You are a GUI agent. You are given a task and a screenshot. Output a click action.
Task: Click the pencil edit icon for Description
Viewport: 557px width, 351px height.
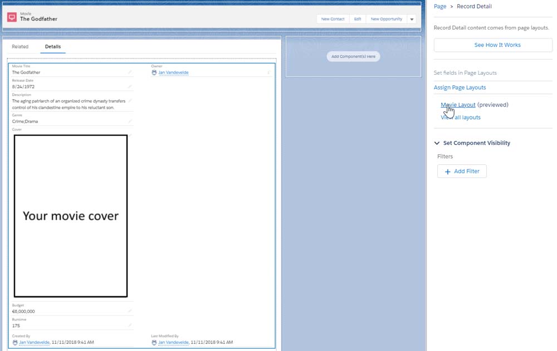pyautogui.click(x=130, y=101)
